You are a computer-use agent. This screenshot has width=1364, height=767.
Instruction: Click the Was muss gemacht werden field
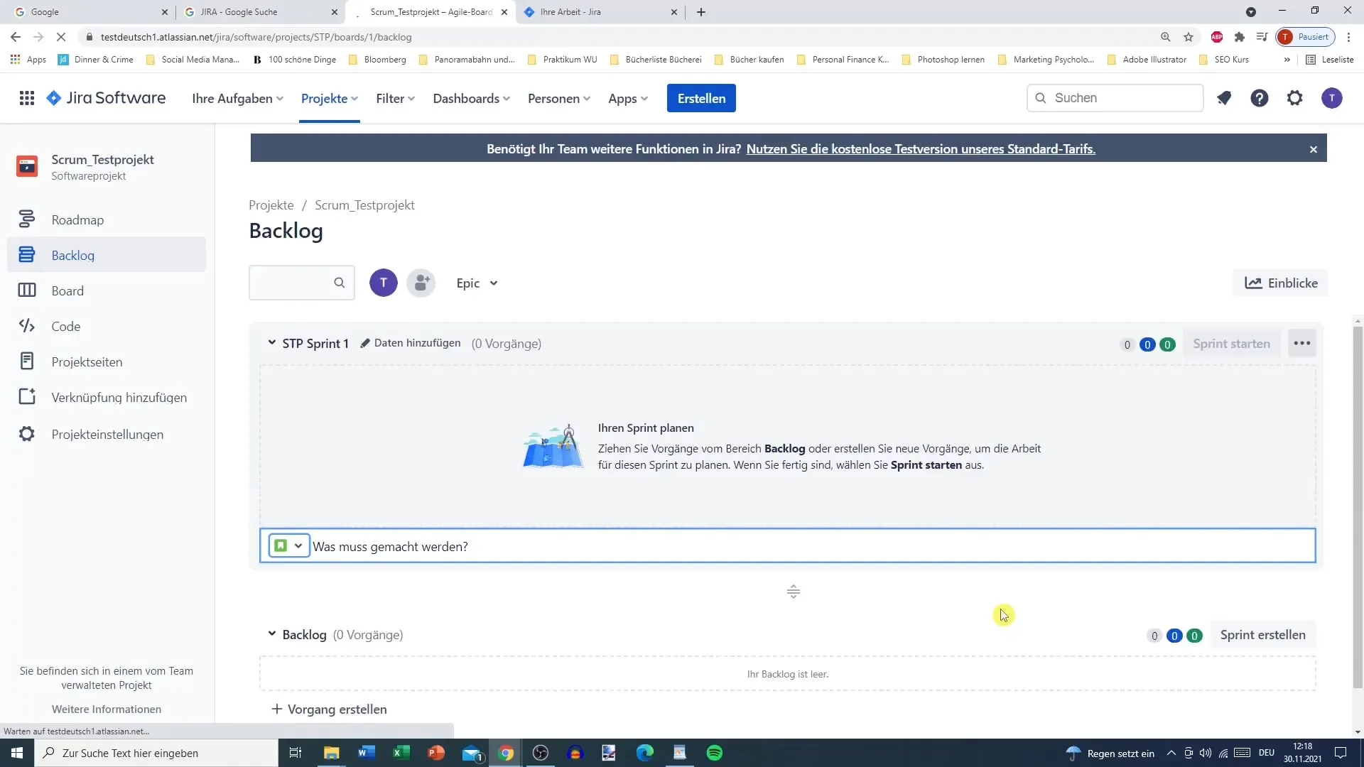click(787, 545)
